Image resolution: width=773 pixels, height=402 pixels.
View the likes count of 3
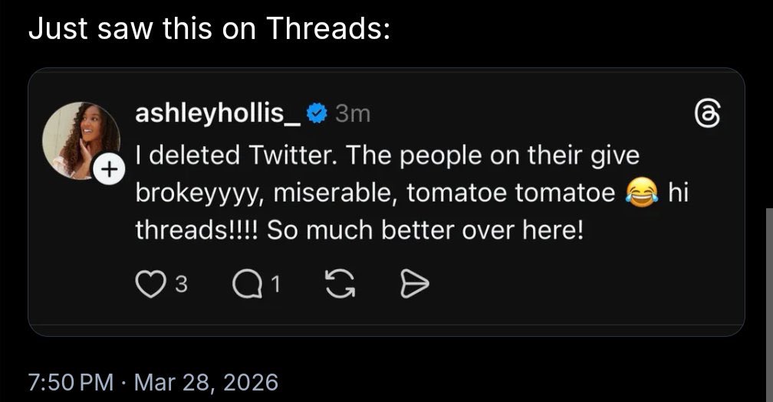coord(181,285)
